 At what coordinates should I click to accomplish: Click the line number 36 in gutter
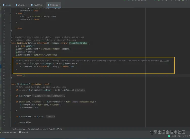[4, 43]
